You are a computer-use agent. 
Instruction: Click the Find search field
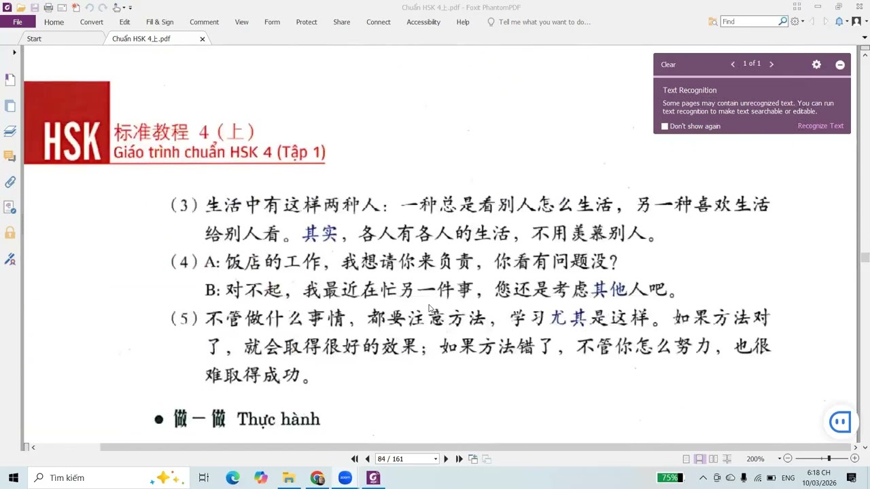[x=748, y=22]
